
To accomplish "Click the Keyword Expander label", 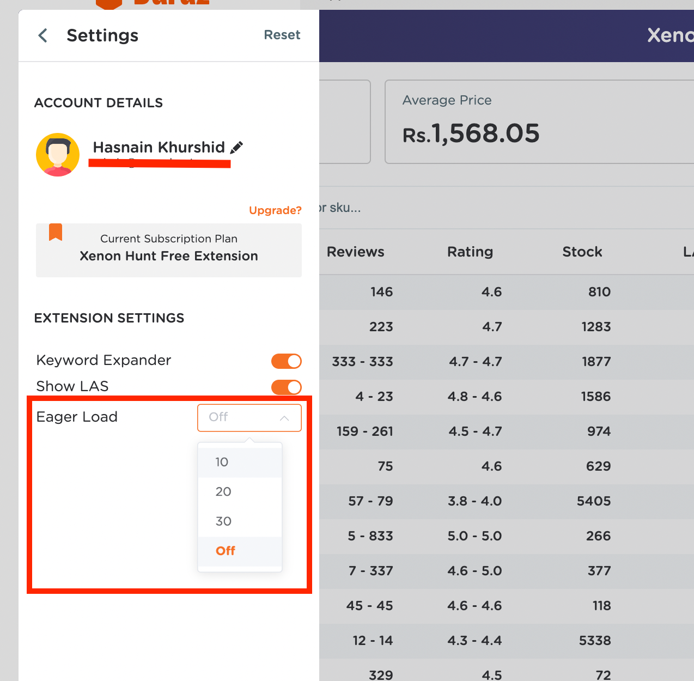I will 104,360.
